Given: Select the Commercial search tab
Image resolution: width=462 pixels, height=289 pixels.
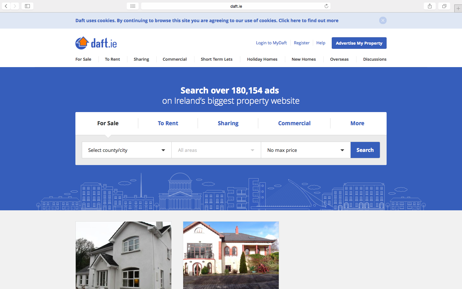Looking at the screenshot, I should pyautogui.click(x=294, y=123).
